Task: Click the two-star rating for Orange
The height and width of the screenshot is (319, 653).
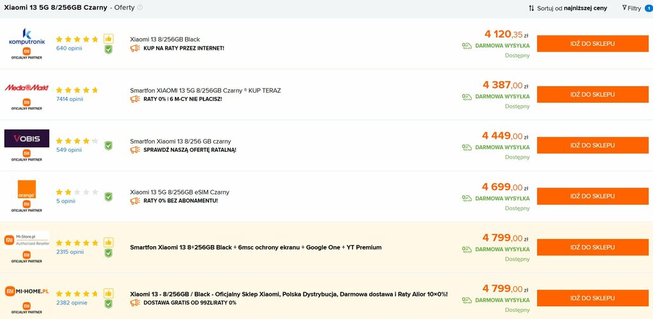Action: click(x=77, y=192)
